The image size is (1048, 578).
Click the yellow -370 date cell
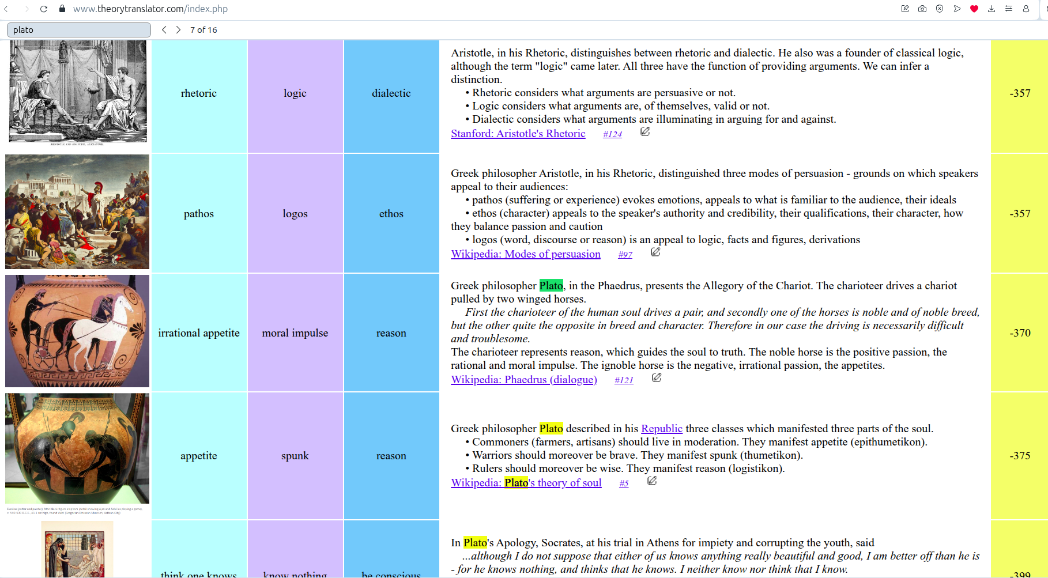(x=1019, y=333)
